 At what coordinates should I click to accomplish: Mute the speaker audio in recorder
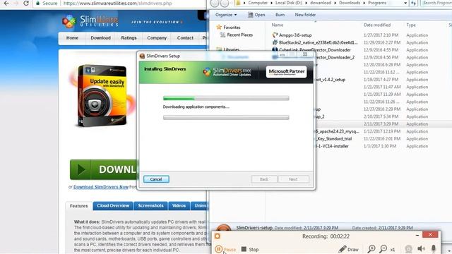421,249
